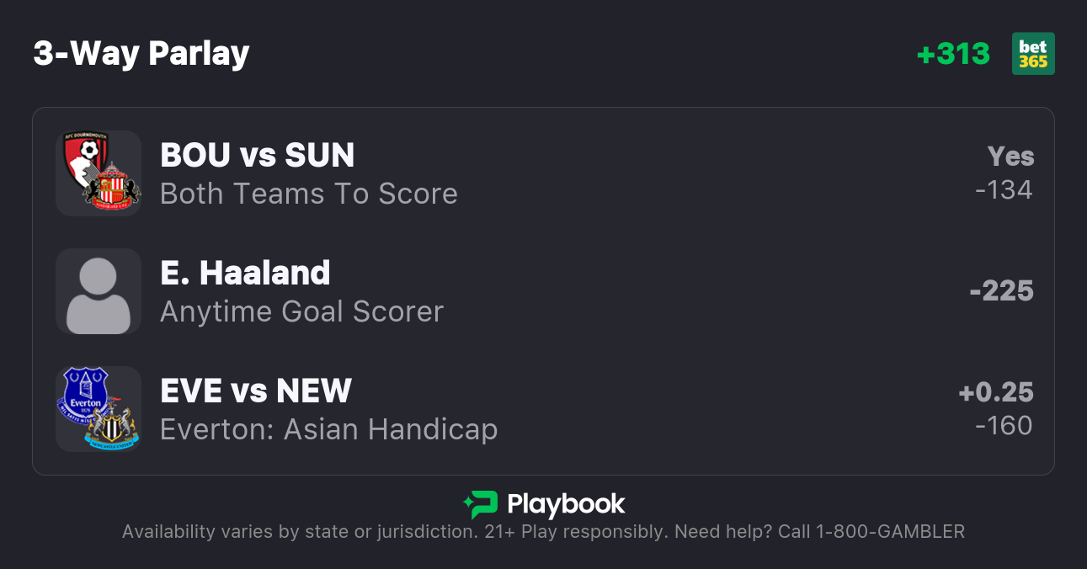The image size is (1087, 569).
Task: Click the -134 odds value
Action: (1004, 190)
